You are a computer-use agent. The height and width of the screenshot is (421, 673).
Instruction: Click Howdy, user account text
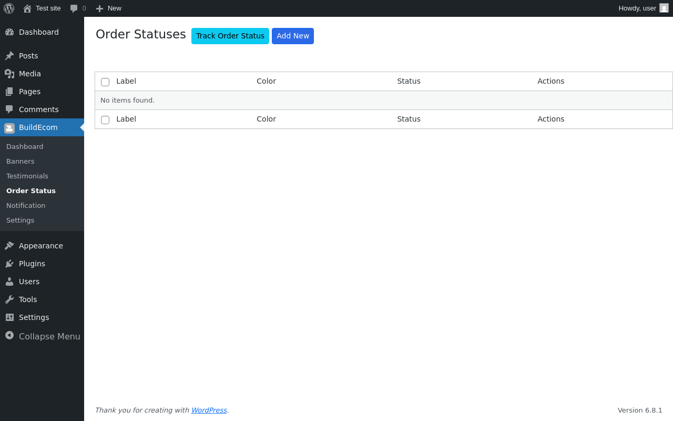[637, 8]
